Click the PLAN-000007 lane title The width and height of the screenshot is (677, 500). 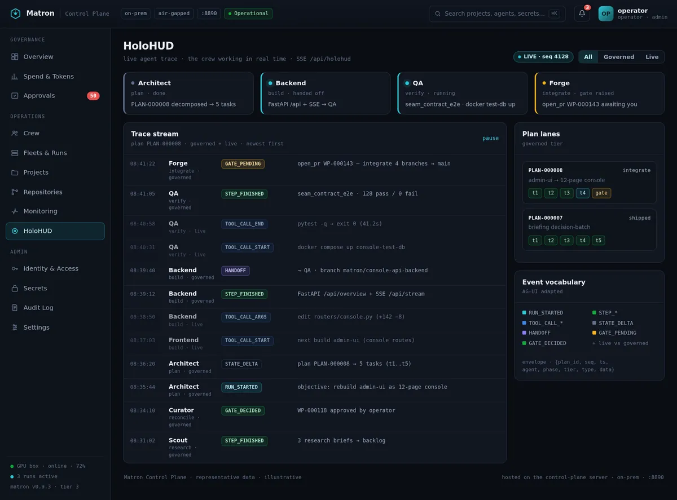(545, 218)
